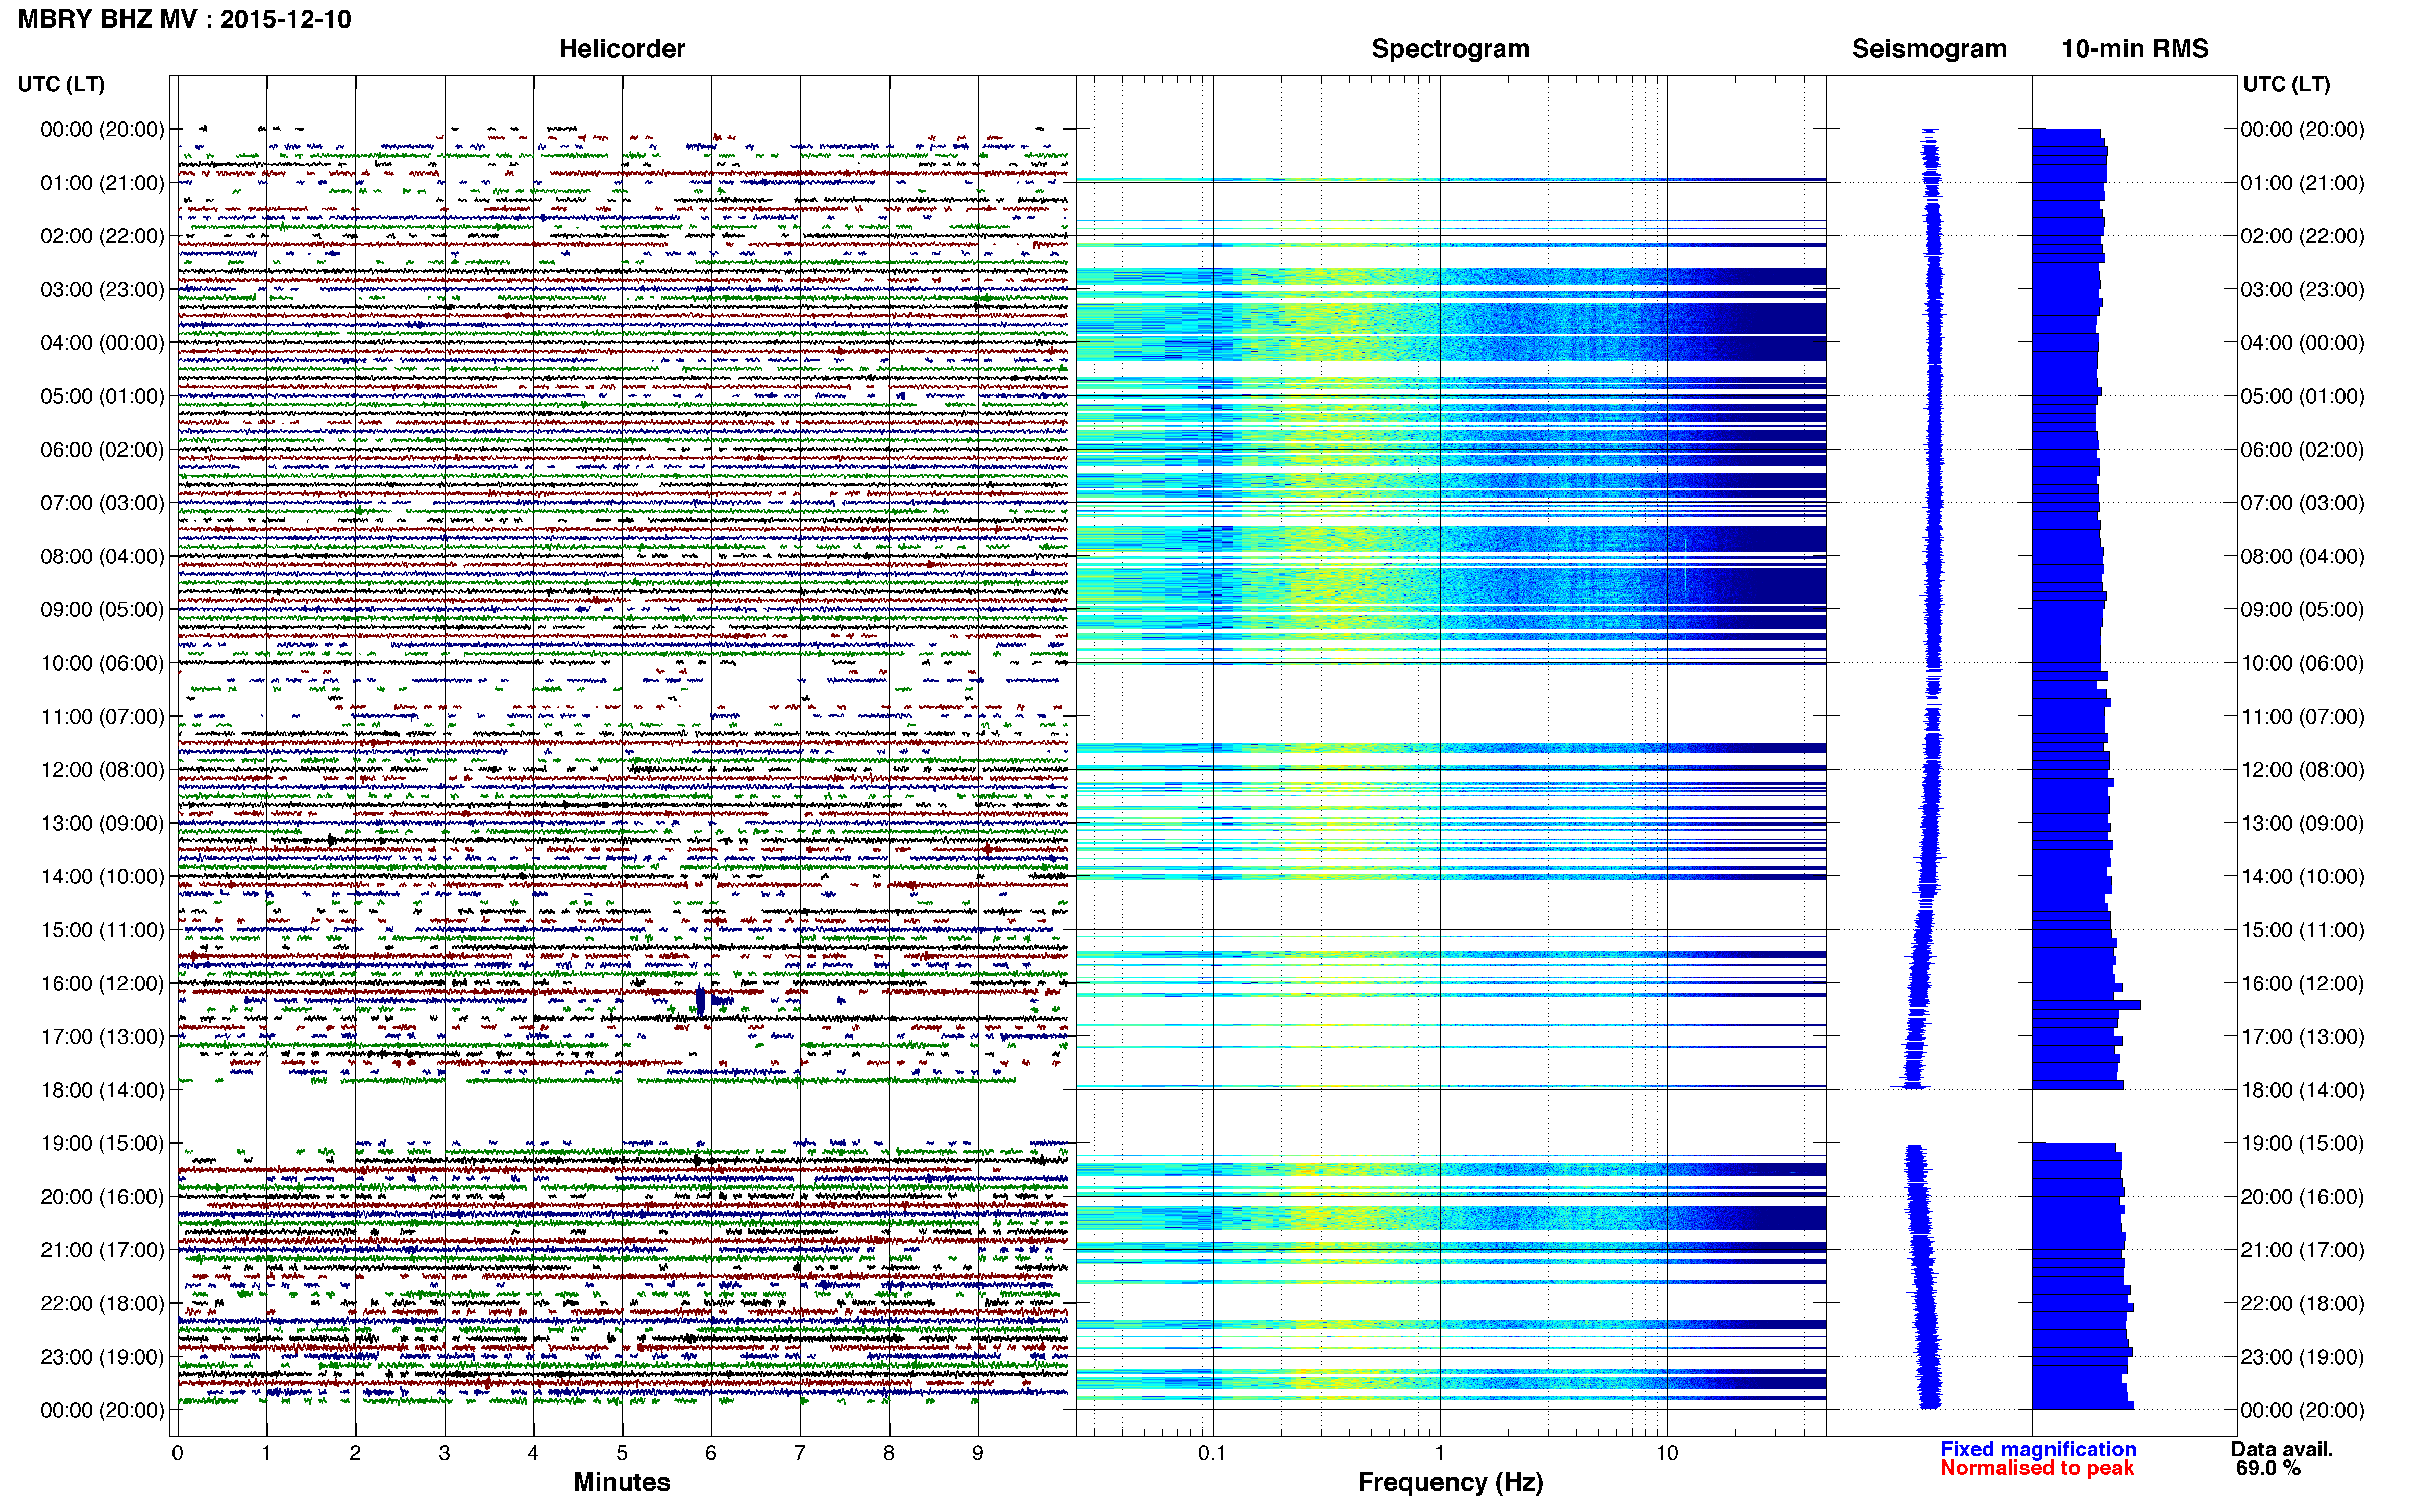2419x1512 pixels.
Task: Click the seismogram spike near 16:00 UTC
Action: click(1921, 1006)
